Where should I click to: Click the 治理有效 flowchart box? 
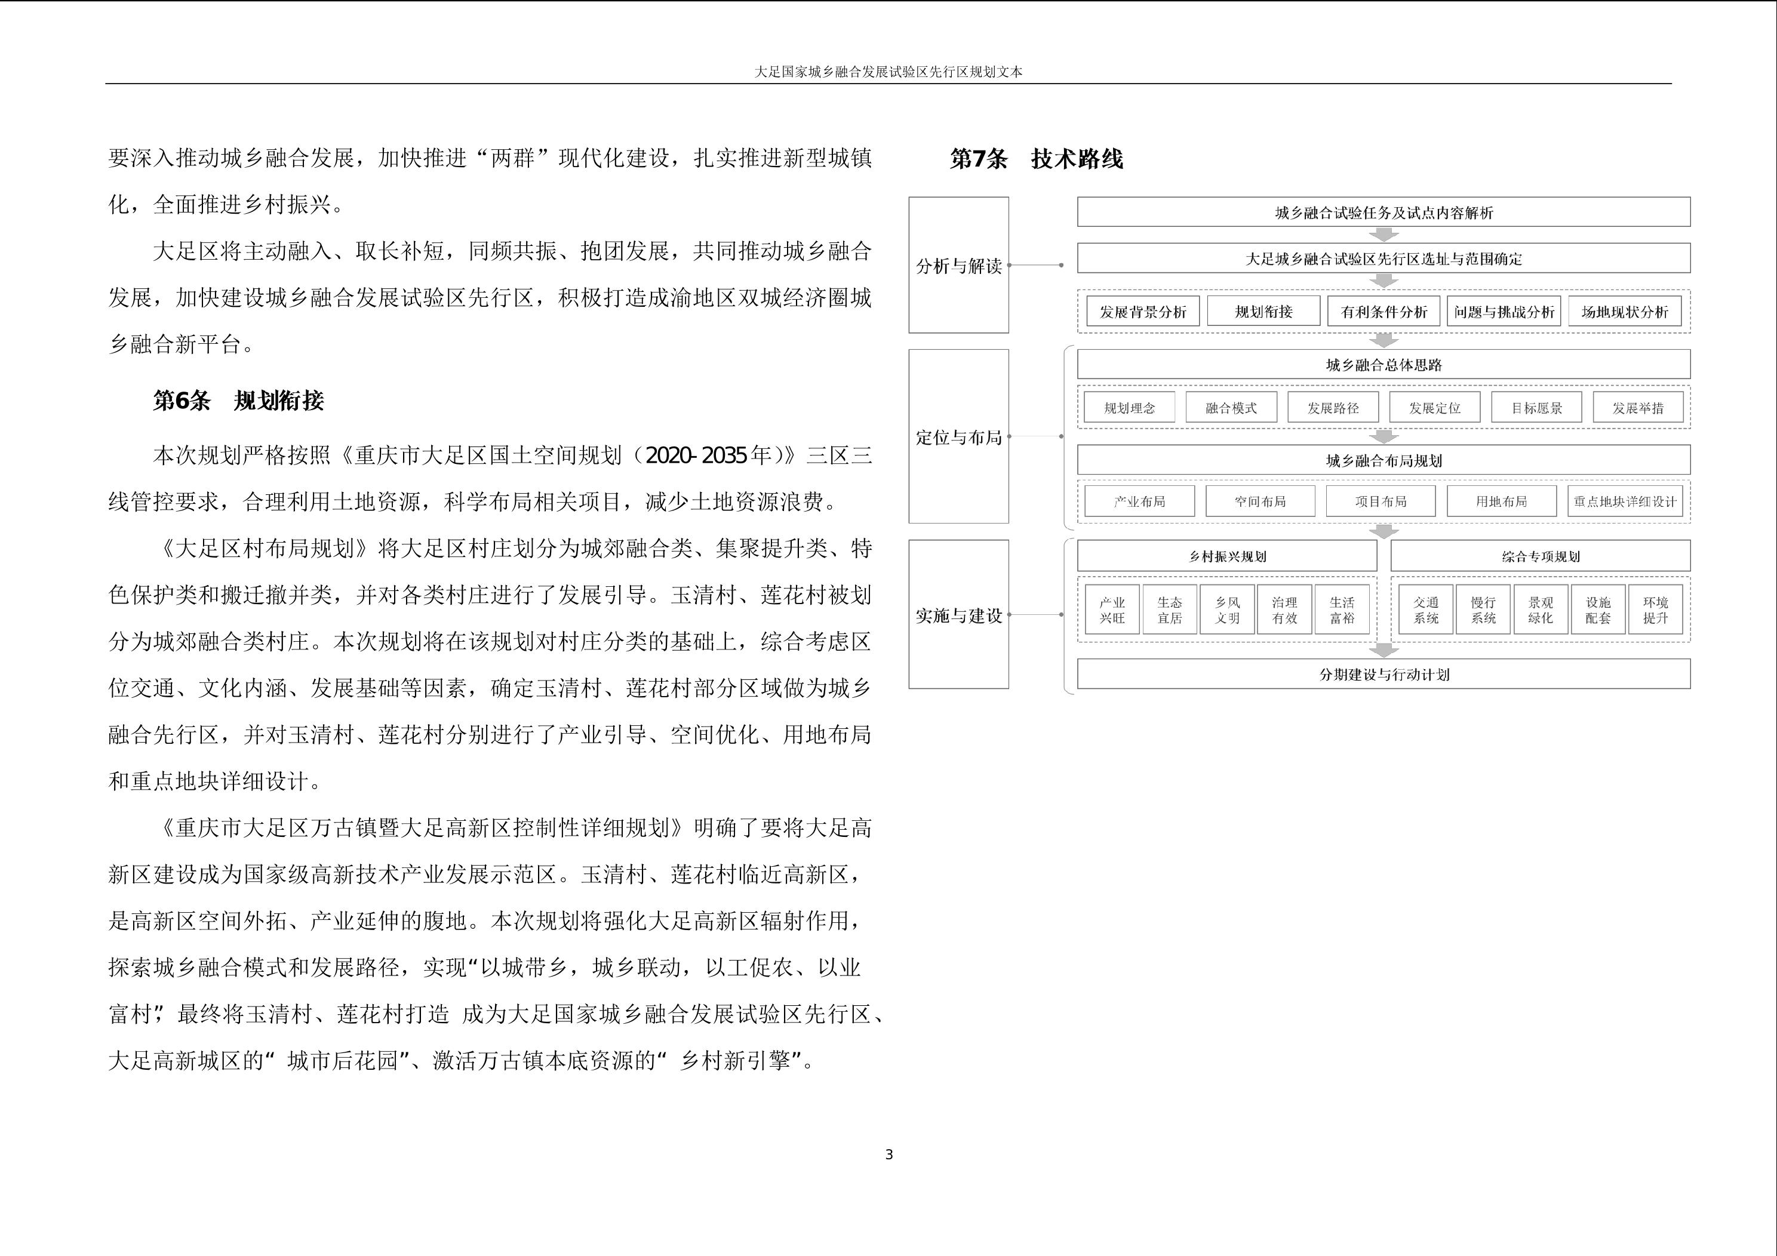point(1284,610)
